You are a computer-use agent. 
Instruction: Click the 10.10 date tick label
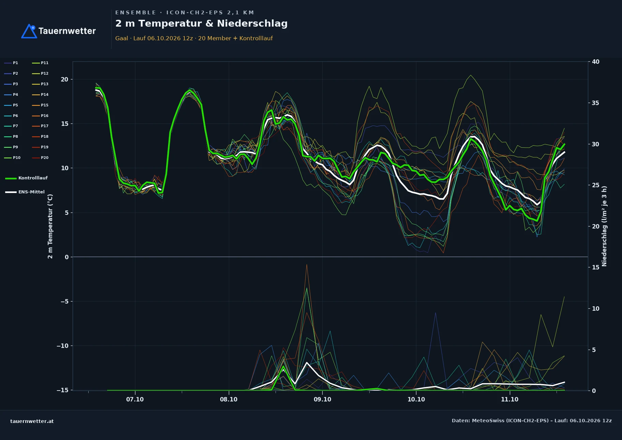[416, 399]
